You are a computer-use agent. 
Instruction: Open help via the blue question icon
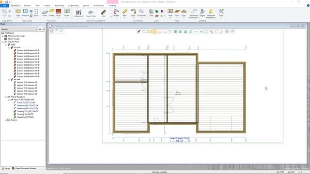coord(308,5)
